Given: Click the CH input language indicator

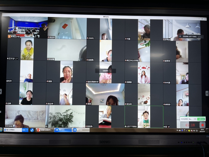Looking at the screenshot, I should 177,130.
